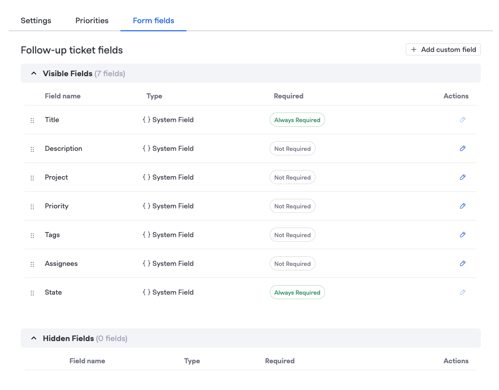
Task: Click the drag handle for Tags row
Action: click(x=32, y=236)
